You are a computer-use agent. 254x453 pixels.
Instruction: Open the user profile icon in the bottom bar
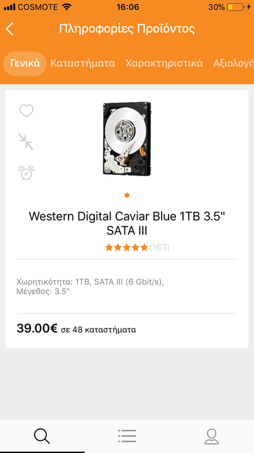click(212, 436)
